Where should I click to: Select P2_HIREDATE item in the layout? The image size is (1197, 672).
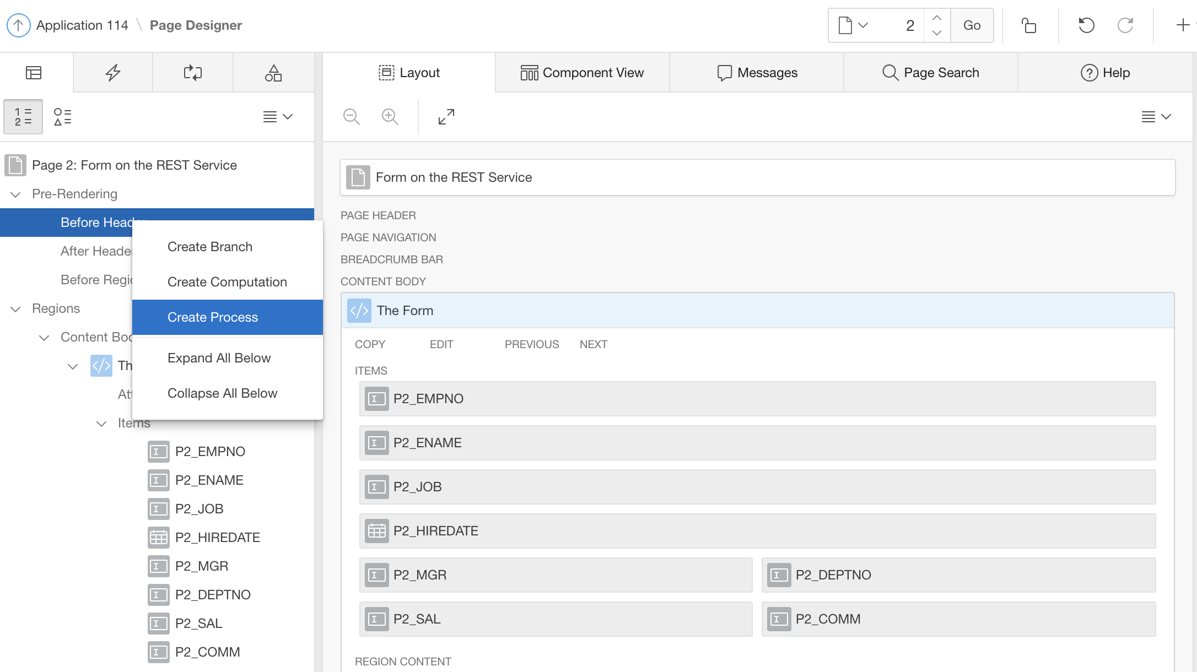tap(435, 531)
